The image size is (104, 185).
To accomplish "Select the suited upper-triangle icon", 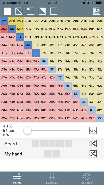I will tap(42, 11).
